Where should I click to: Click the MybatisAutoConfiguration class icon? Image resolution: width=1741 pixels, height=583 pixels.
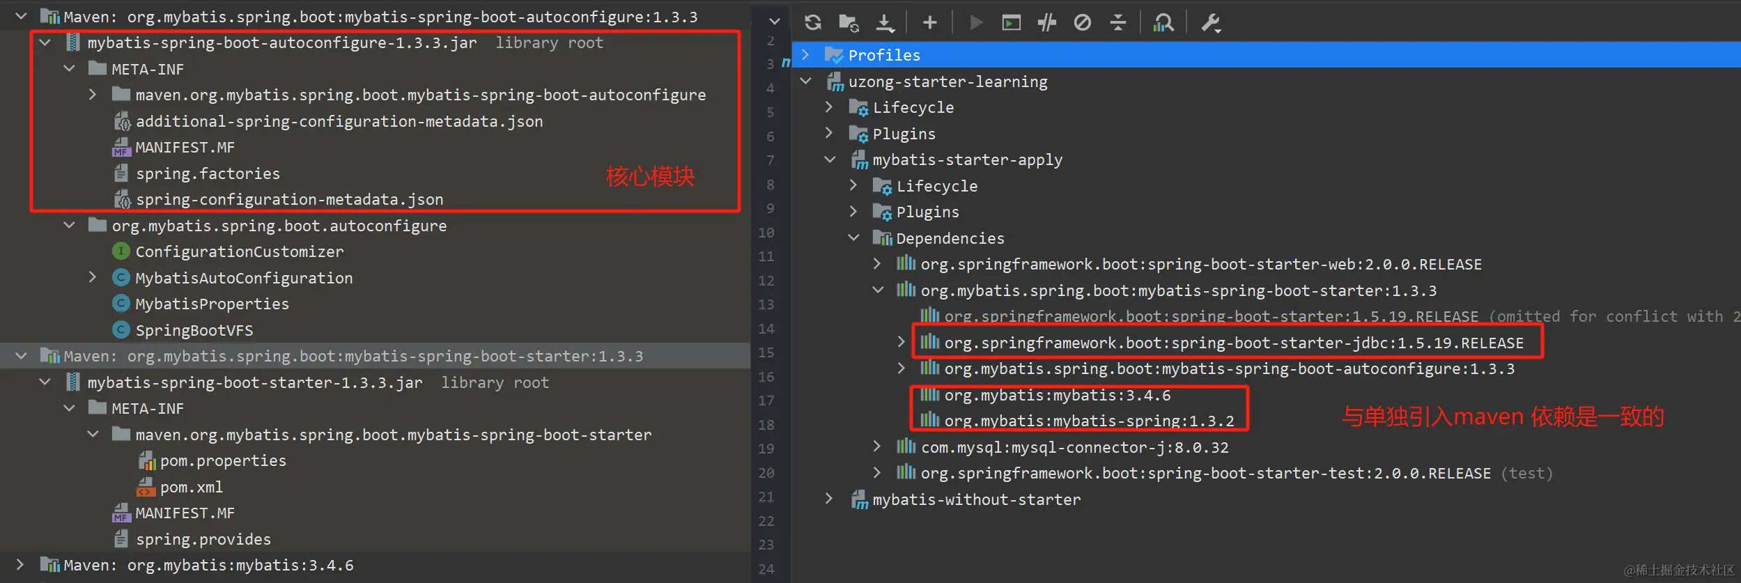121,277
